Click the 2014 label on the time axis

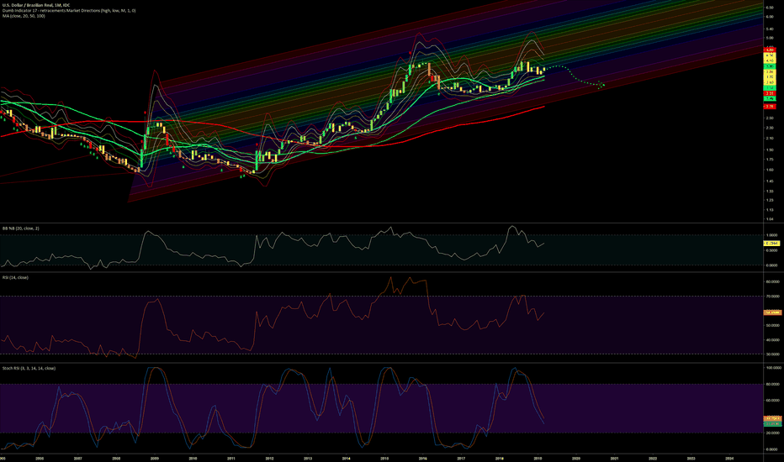click(x=346, y=458)
